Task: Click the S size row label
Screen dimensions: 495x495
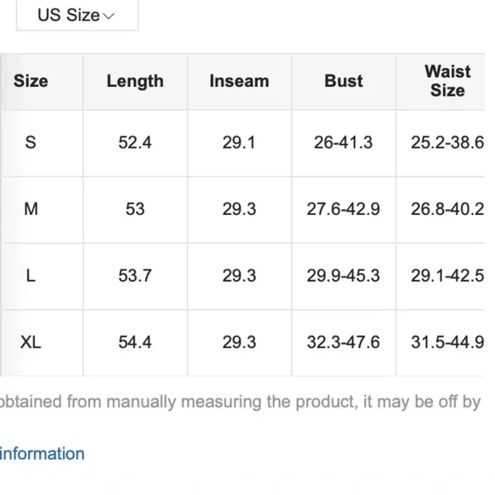Action: coord(31,143)
